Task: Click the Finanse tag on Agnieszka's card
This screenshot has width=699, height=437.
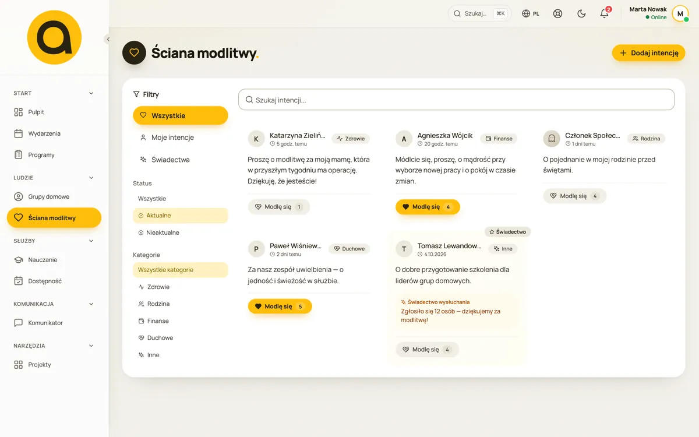Action: pos(499,139)
